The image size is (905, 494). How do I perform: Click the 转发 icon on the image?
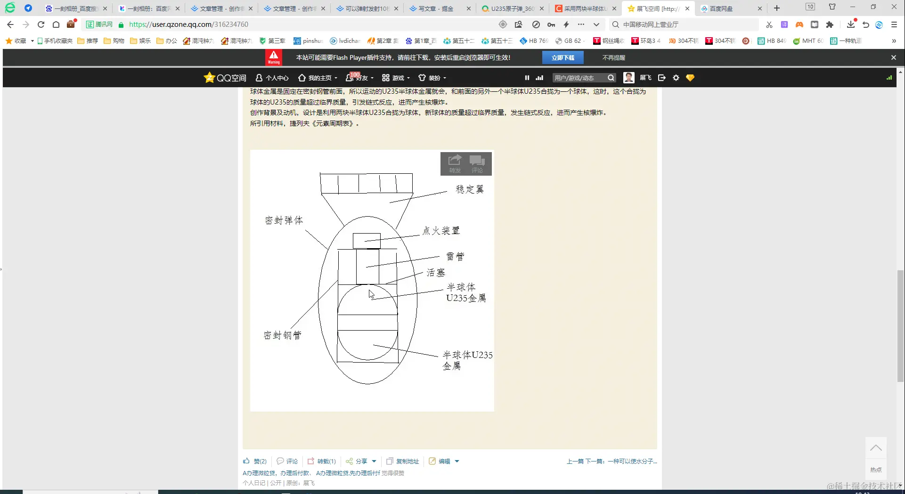click(454, 163)
